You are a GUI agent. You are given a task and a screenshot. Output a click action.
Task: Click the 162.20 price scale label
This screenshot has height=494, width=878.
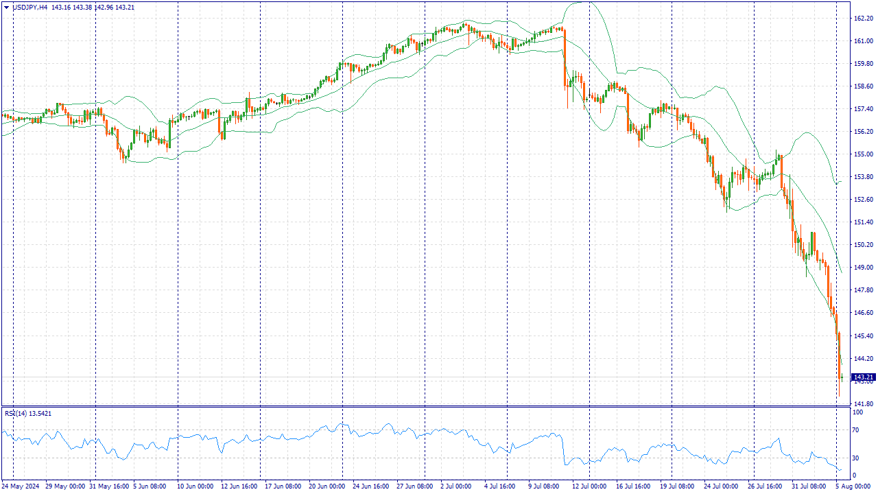pyautogui.click(x=862, y=19)
